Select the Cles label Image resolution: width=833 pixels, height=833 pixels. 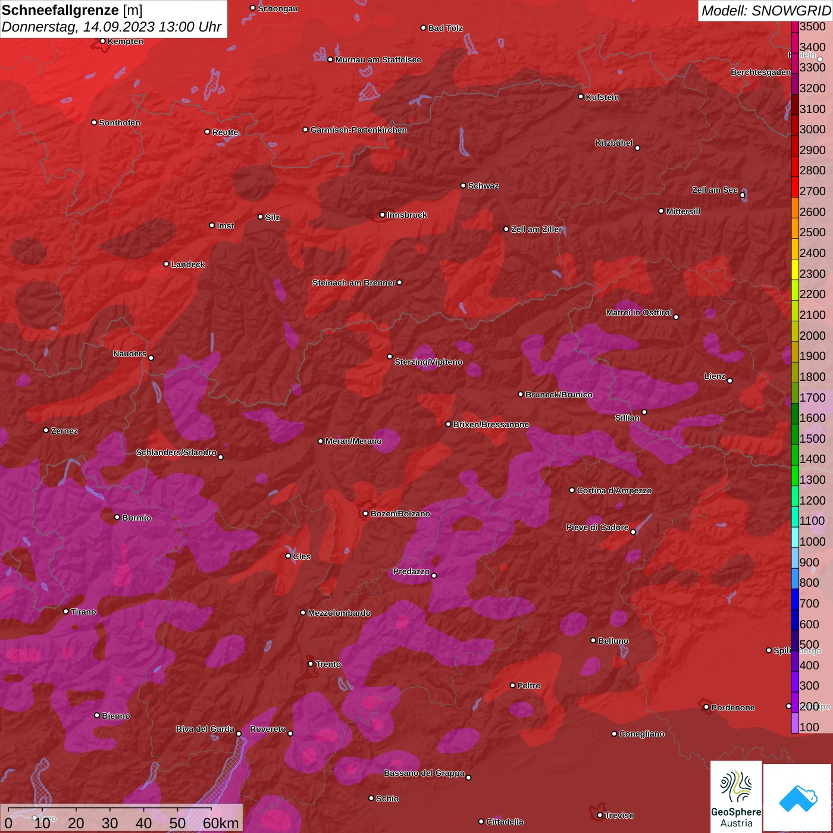click(x=302, y=556)
